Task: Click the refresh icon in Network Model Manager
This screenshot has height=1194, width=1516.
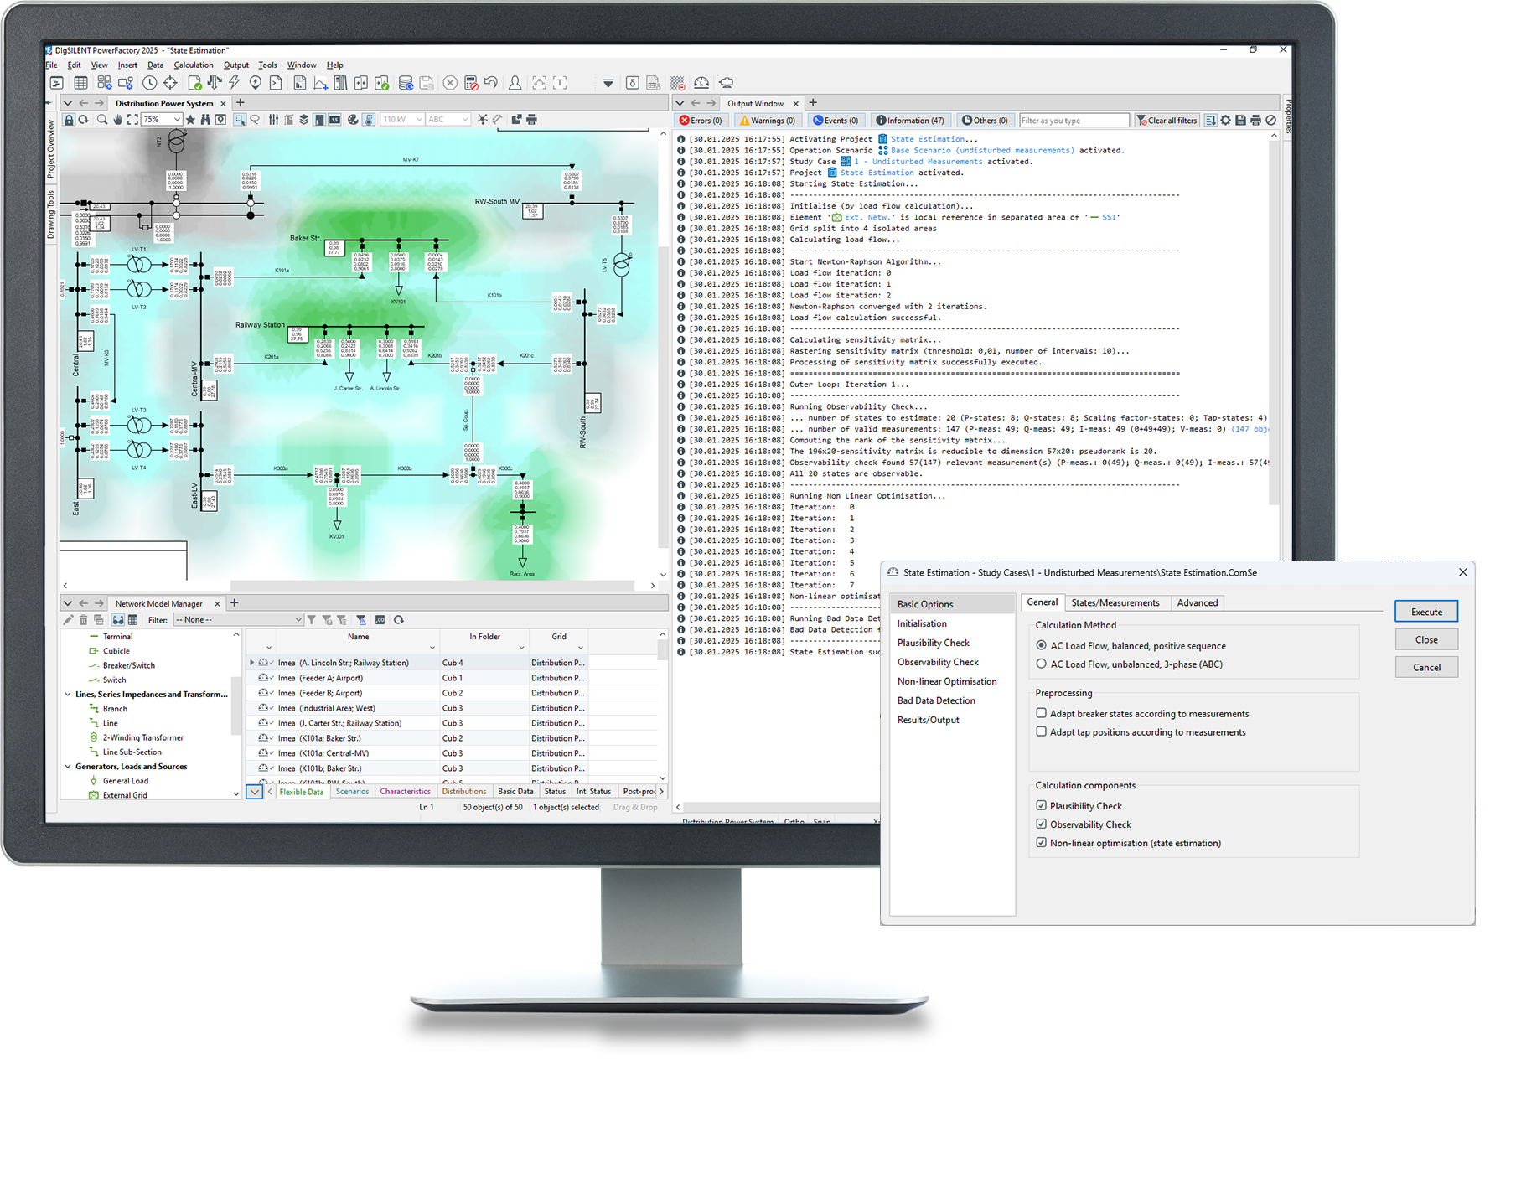Action: click(399, 620)
